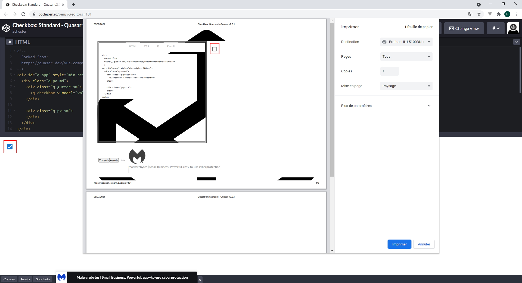Open the HTML editor settings gear
The height and width of the screenshot is (283, 522).
10,42
